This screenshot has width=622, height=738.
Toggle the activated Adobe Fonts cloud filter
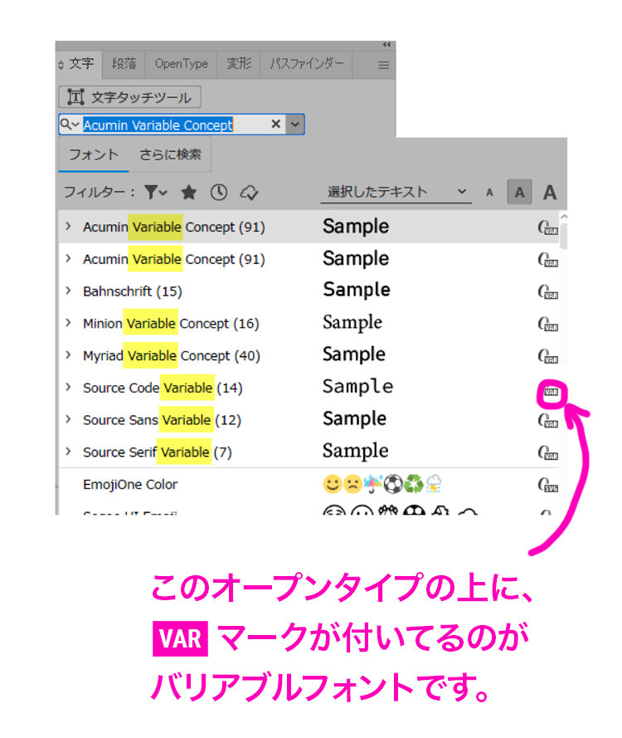249,192
